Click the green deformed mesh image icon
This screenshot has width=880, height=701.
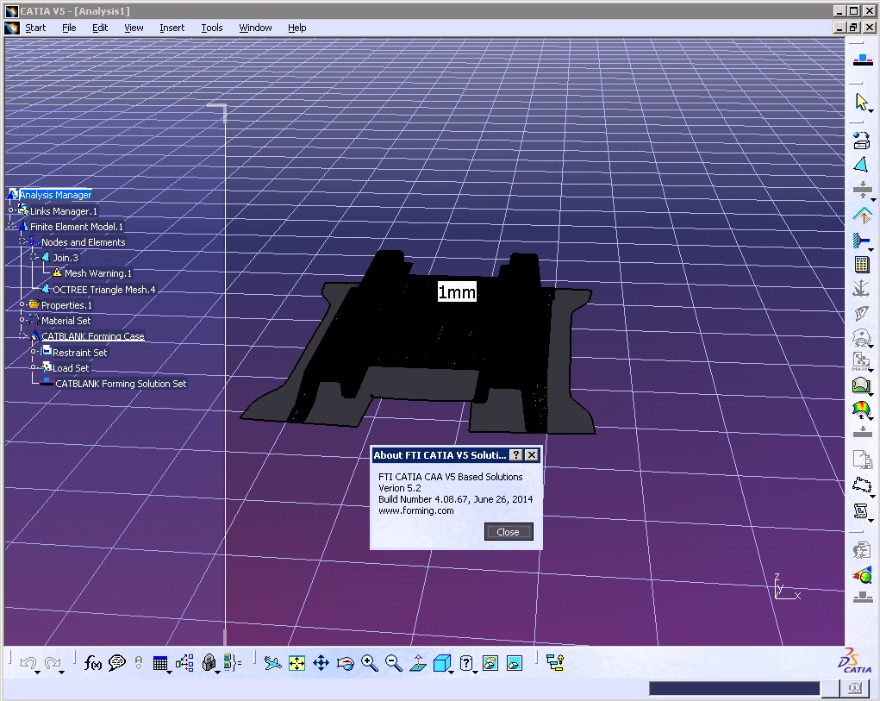coord(862,385)
